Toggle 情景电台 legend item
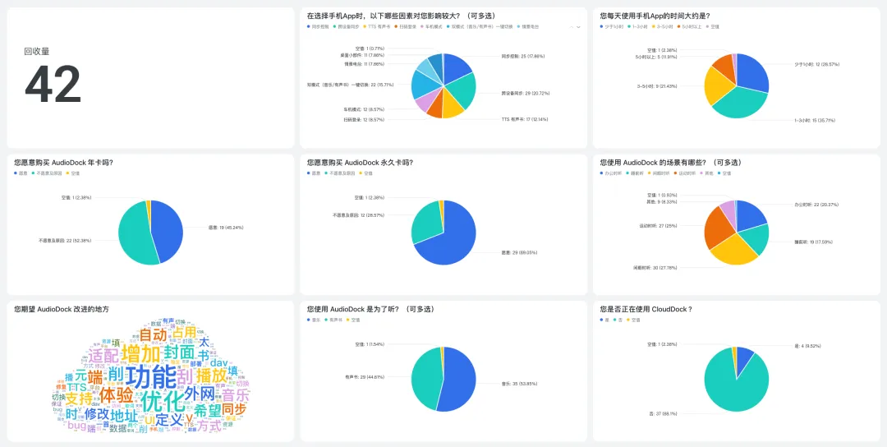The width and height of the screenshot is (887, 447). click(526, 26)
